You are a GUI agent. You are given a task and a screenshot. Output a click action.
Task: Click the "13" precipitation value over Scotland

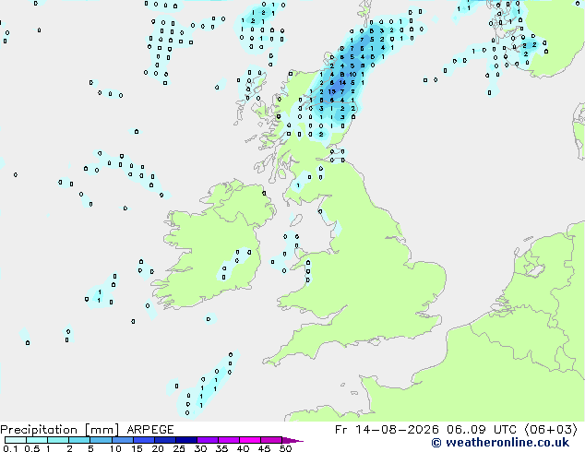331,91
